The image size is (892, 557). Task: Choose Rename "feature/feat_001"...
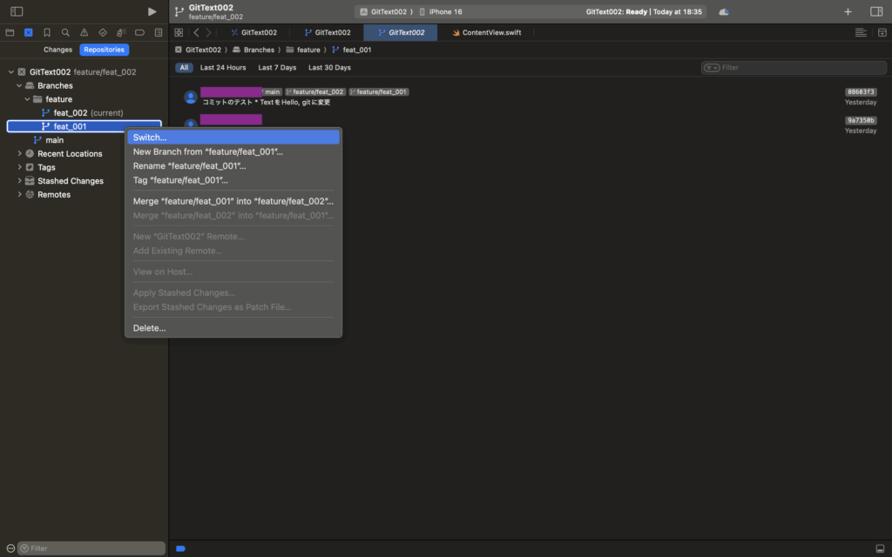pyautogui.click(x=233, y=166)
